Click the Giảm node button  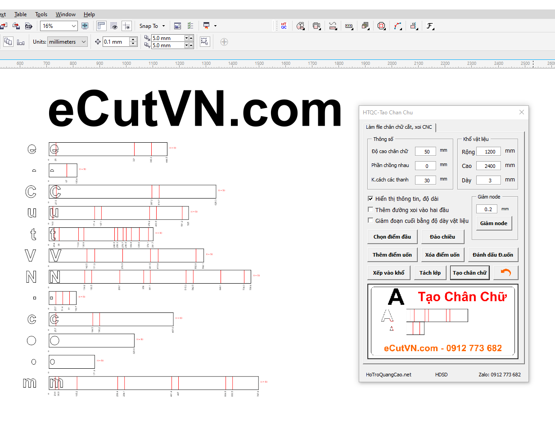pyautogui.click(x=494, y=223)
